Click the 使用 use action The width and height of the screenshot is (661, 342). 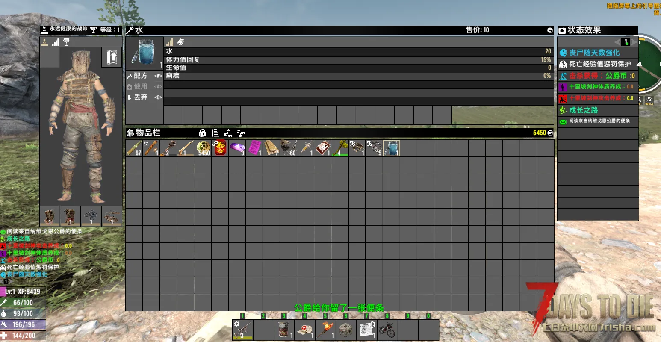click(x=145, y=86)
